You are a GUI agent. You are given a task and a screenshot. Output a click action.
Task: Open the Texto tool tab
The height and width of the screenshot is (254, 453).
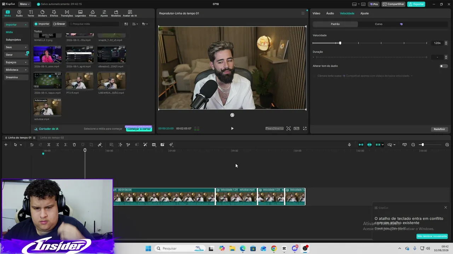coord(31,13)
